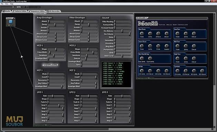
Task: Click the master volume slider in toolbar
Action: pos(8,7)
